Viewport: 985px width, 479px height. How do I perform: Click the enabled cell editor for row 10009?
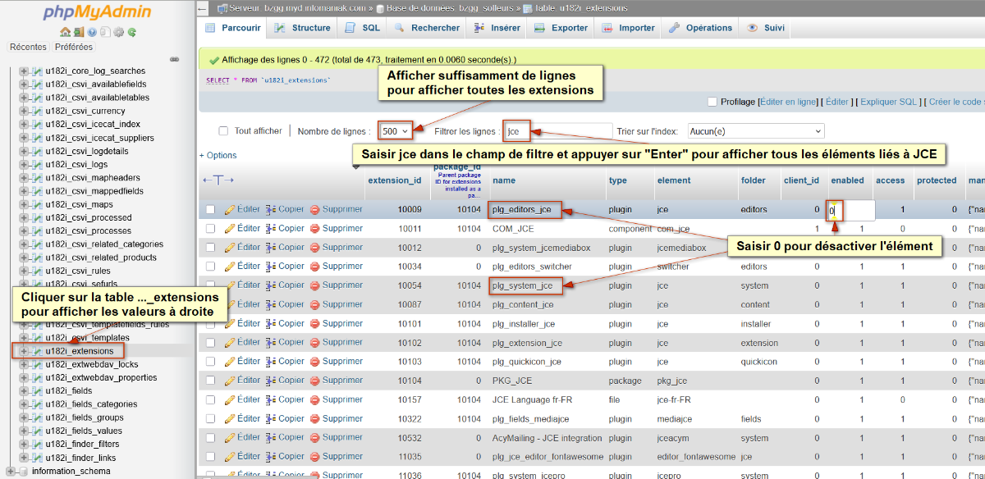(850, 210)
